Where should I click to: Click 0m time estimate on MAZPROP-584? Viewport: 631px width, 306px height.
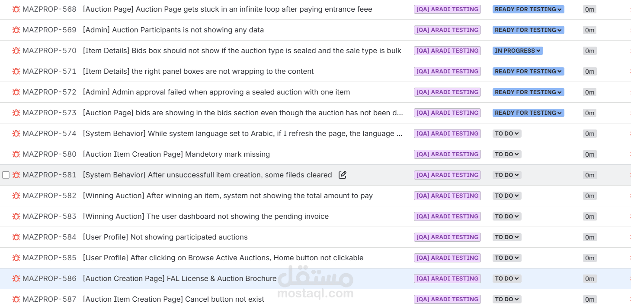pyautogui.click(x=589, y=237)
